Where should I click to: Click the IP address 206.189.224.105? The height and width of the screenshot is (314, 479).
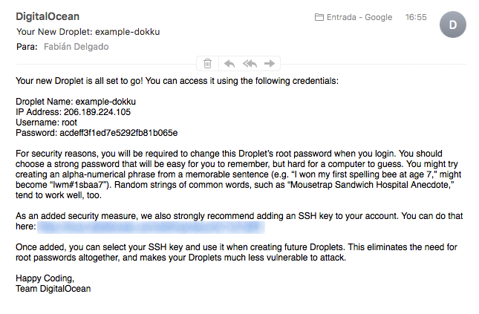coord(102,112)
